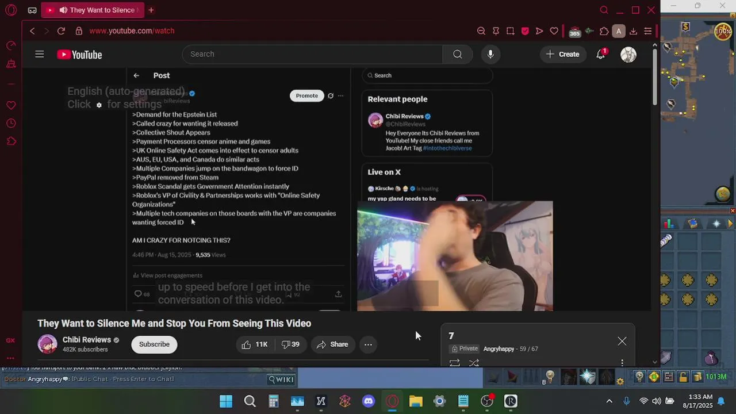The height and width of the screenshot is (414, 736).
Task: Go to the YouTube home logo
Action: click(x=79, y=55)
